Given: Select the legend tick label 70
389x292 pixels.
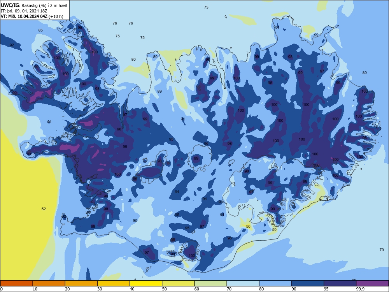Looking at the screenshot, I should click(229, 289).
